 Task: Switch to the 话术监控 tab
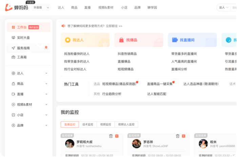pyautogui.click(x=87, y=125)
